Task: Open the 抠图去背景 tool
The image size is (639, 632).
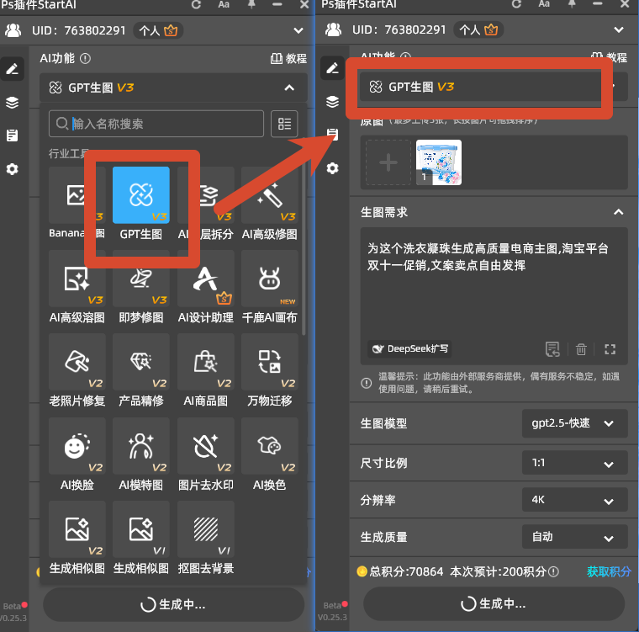Action: click(x=205, y=529)
